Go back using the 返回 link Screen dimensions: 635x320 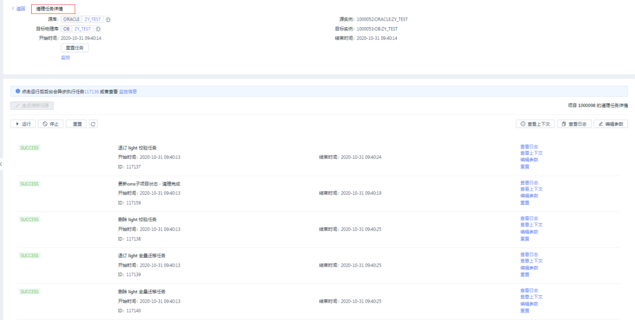tap(19, 8)
